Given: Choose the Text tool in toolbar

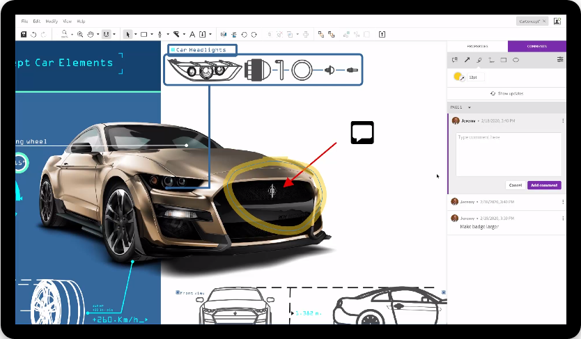Looking at the screenshot, I should tap(192, 34).
